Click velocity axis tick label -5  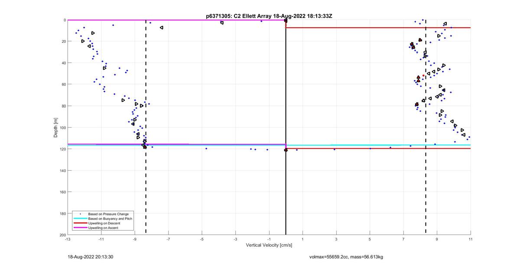201,239
